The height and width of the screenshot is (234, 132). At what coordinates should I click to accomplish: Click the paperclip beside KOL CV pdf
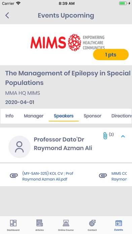pos(14,175)
